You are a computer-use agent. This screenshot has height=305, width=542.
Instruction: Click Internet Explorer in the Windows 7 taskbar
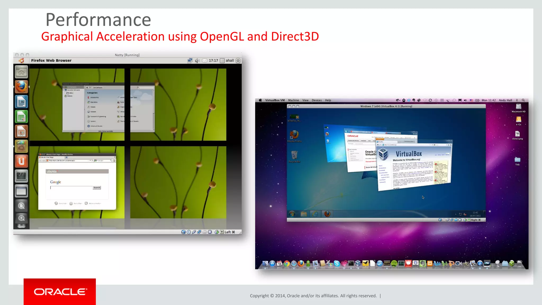(x=315, y=214)
